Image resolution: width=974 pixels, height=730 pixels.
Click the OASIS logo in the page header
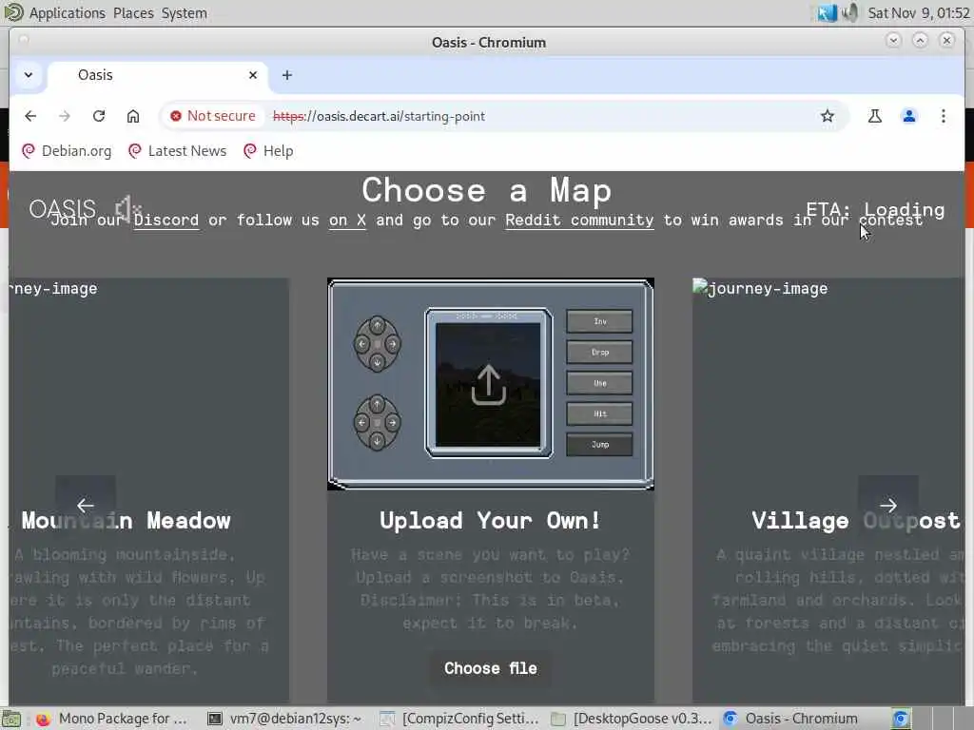coord(63,209)
